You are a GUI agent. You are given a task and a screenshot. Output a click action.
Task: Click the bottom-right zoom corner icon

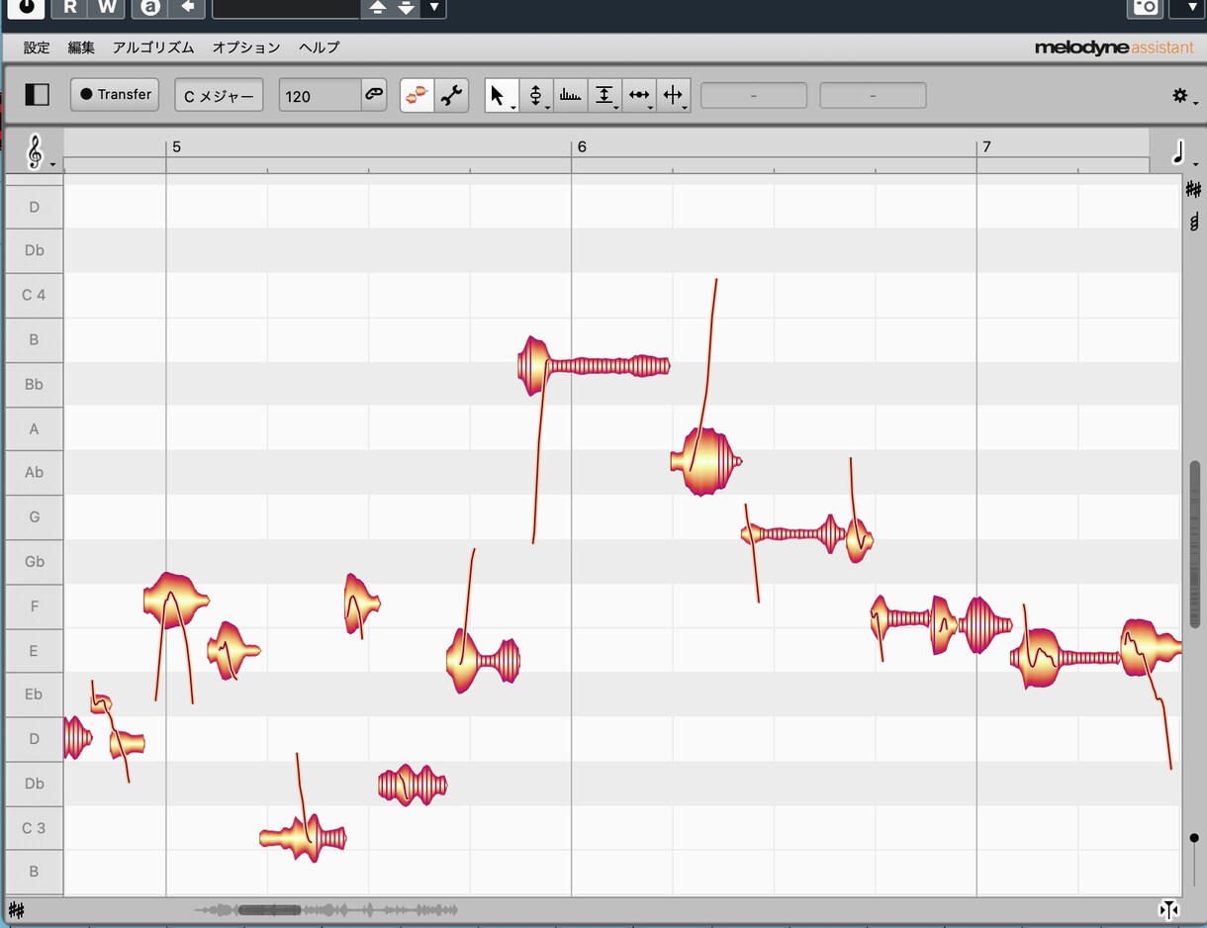[1169, 910]
